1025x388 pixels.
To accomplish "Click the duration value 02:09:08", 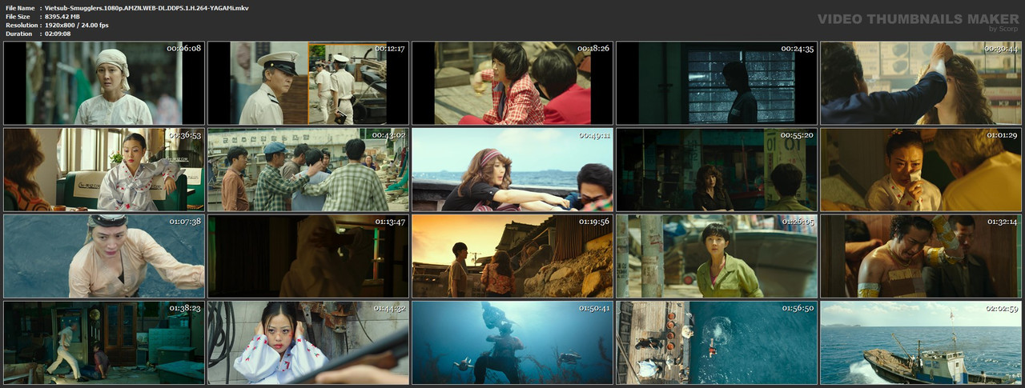I will [58, 34].
